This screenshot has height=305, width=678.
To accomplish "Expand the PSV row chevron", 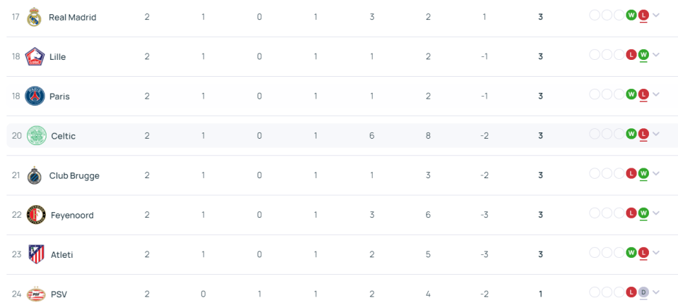I will tap(655, 292).
